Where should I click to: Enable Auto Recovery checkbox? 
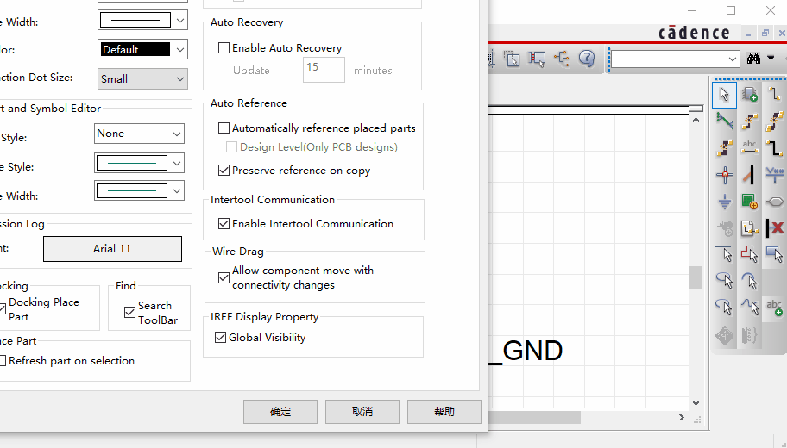224,48
